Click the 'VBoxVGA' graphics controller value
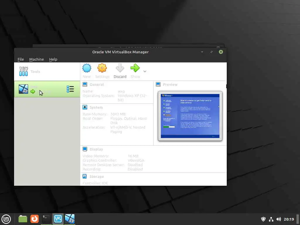The width and height of the screenshot is (300, 225). click(136, 160)
